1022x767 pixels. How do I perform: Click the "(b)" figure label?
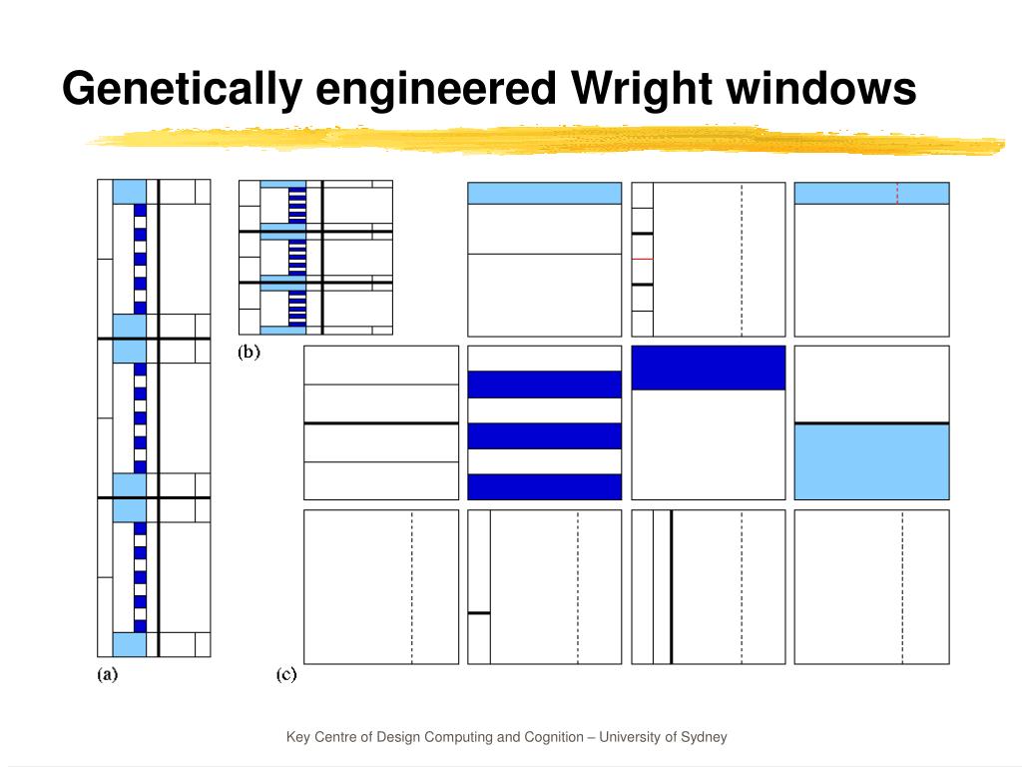[249, 353]
